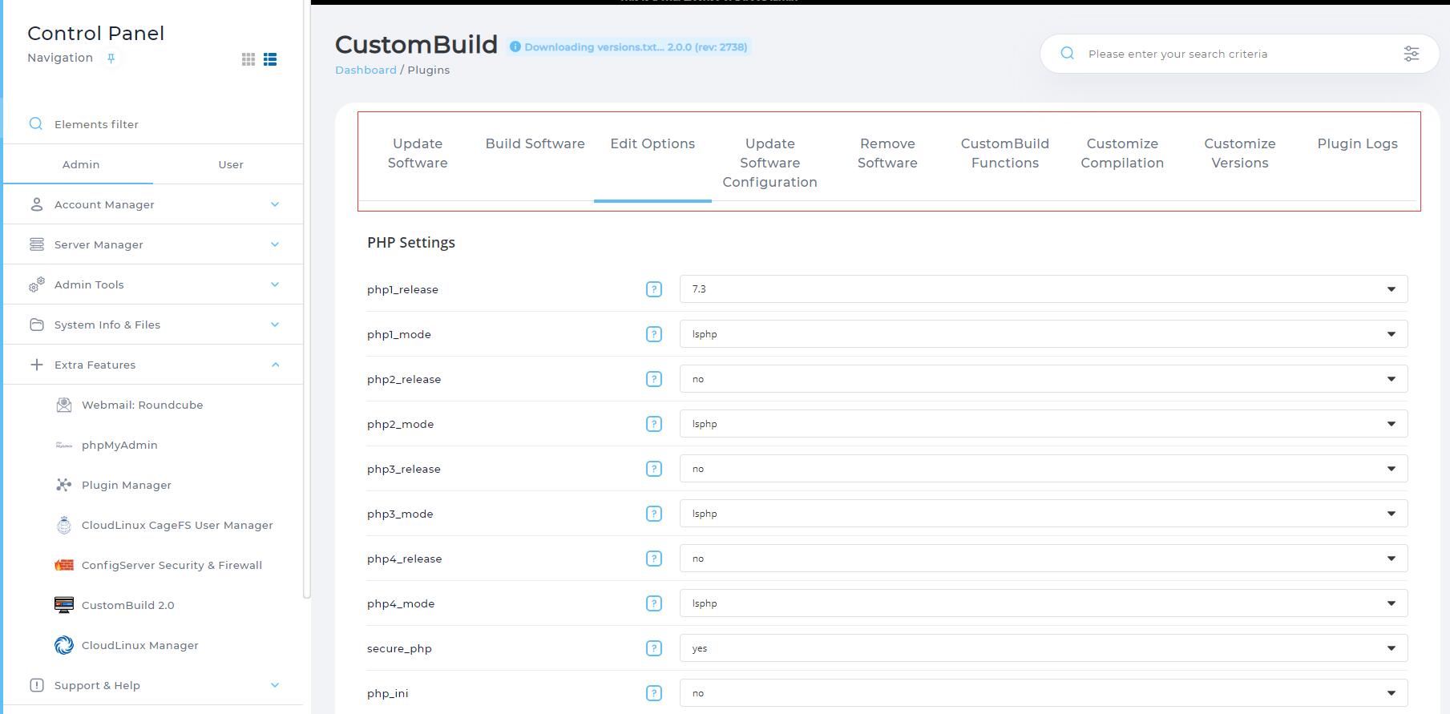Show help for secure_php

[654, 648]
